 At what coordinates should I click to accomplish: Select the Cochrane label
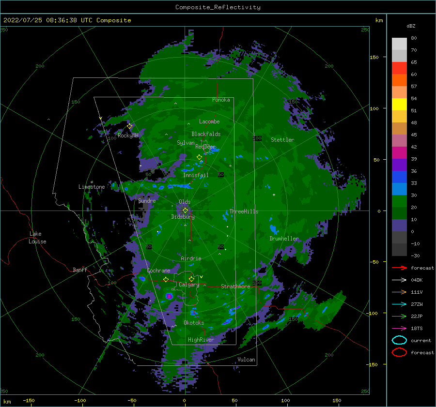pyautogui.click(x=158, y=271)
